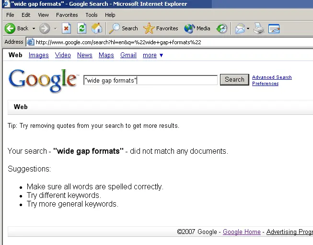Expand the more dropdown link
Screen dimensions: 313x245
153,55
